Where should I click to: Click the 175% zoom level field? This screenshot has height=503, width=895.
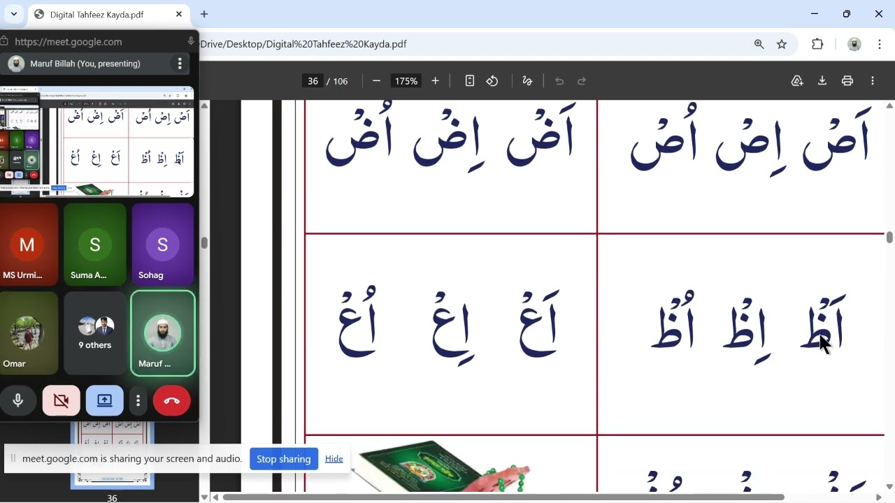pos(406,81)
